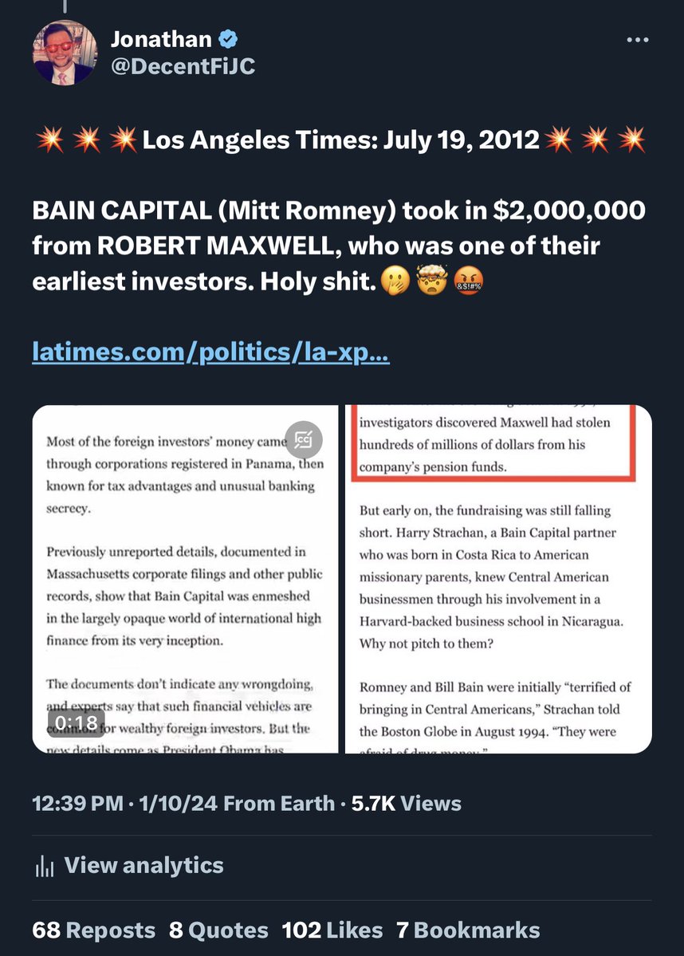The image size is (684, 956).
Task: Play the left video thumbnail
Action: click(x=185, y=579)
